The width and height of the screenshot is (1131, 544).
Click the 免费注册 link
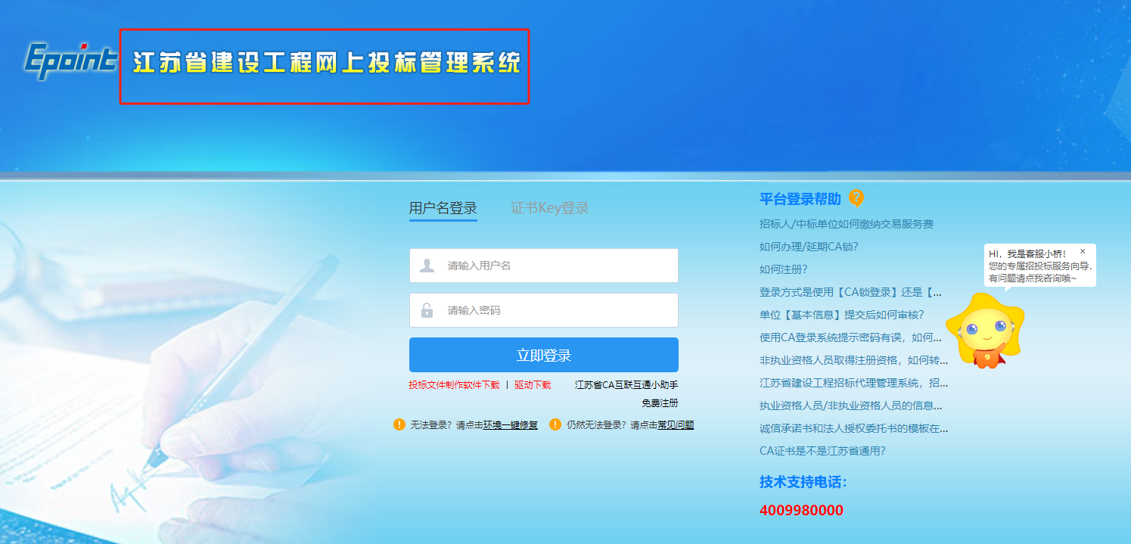click(x=660, y=403)
